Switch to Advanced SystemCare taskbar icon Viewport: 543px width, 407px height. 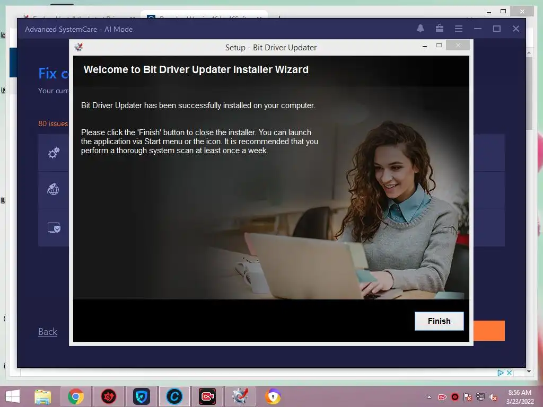tap(174, 396)
